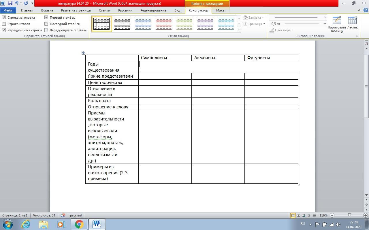Click the Число слов: 34 word count
Image resolution: width=369 pixels, height=230 pixels.
click(x=44, y=215)
